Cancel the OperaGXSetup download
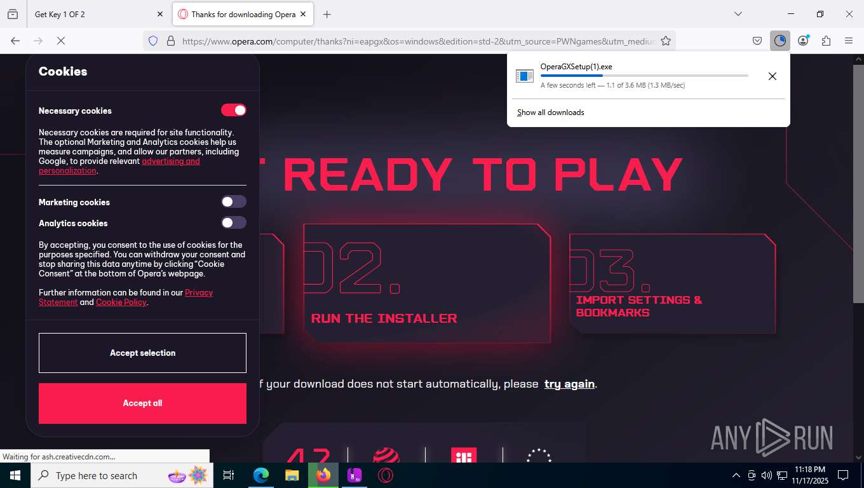 click(772, 76)
